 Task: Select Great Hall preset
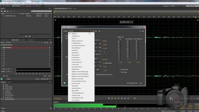pyautogui.click(x=75, y=50)
